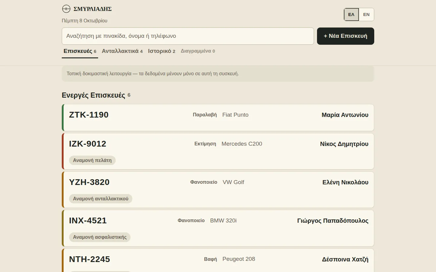
Task: Select customer name Ελένη Νικολάου
Action: [x=345, y=182]
